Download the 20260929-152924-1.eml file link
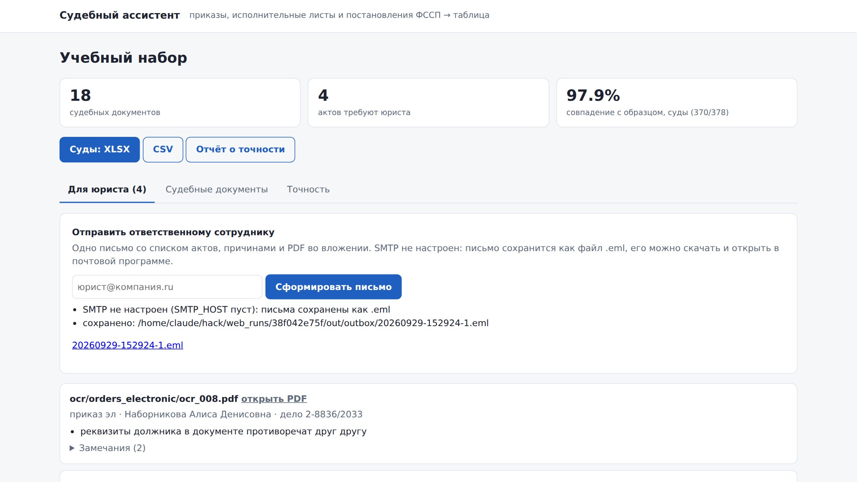This screenshot has height=482, width=857. tap(127, 345)
